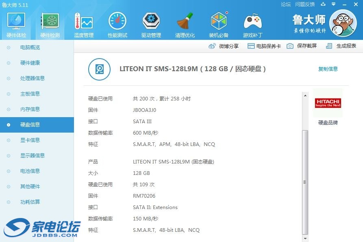Click the scrollbar down arrow
Viewport: 363px width, 242px height.
305,238
